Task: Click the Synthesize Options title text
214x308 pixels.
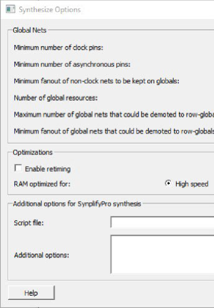Action: click(x=50, y=10)
